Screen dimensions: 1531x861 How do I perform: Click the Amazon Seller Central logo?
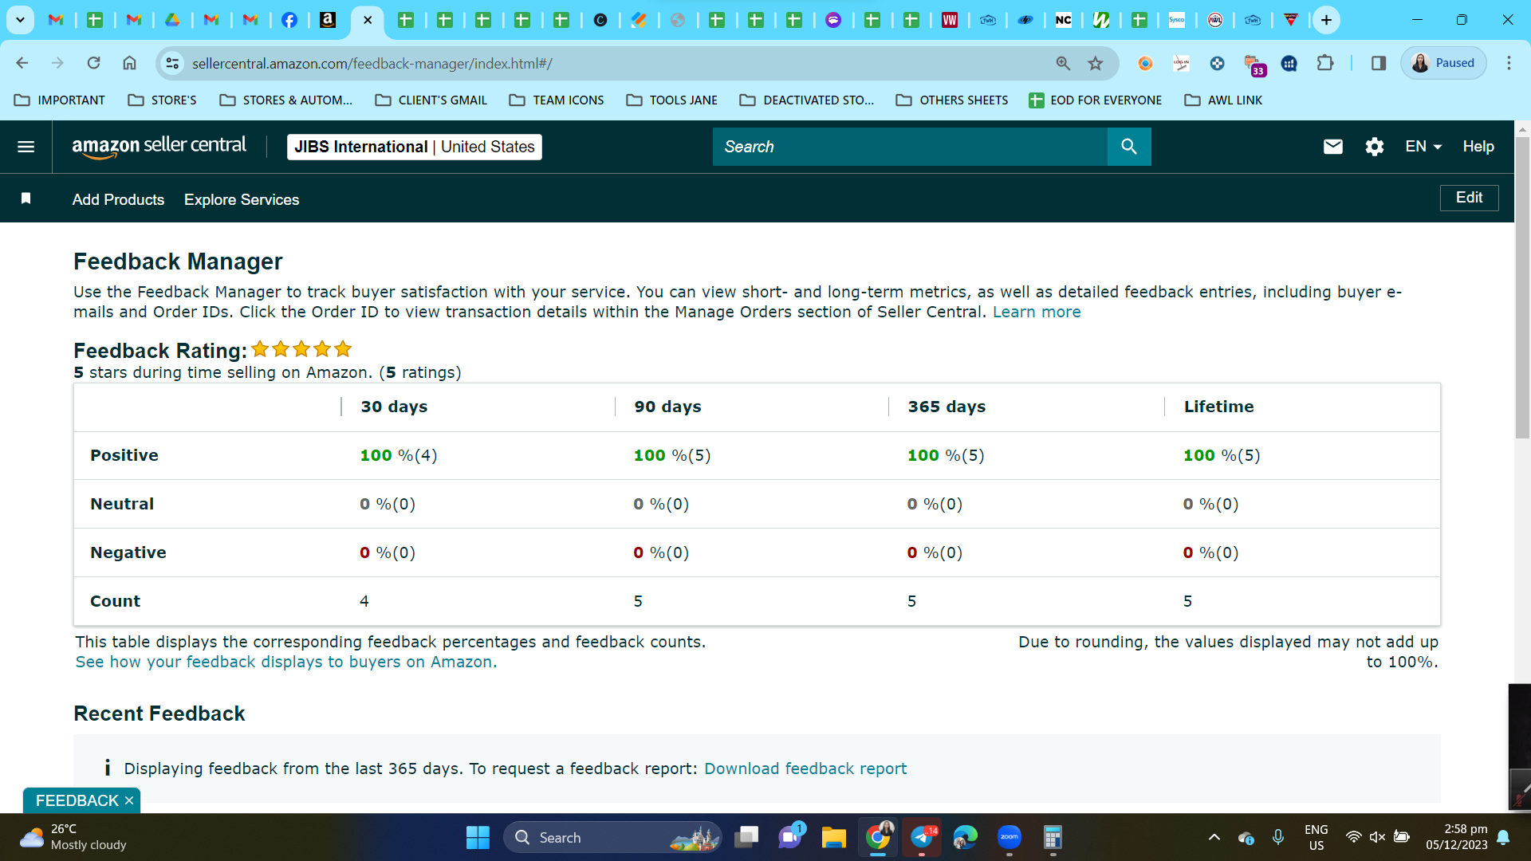[x=159, y=147]
